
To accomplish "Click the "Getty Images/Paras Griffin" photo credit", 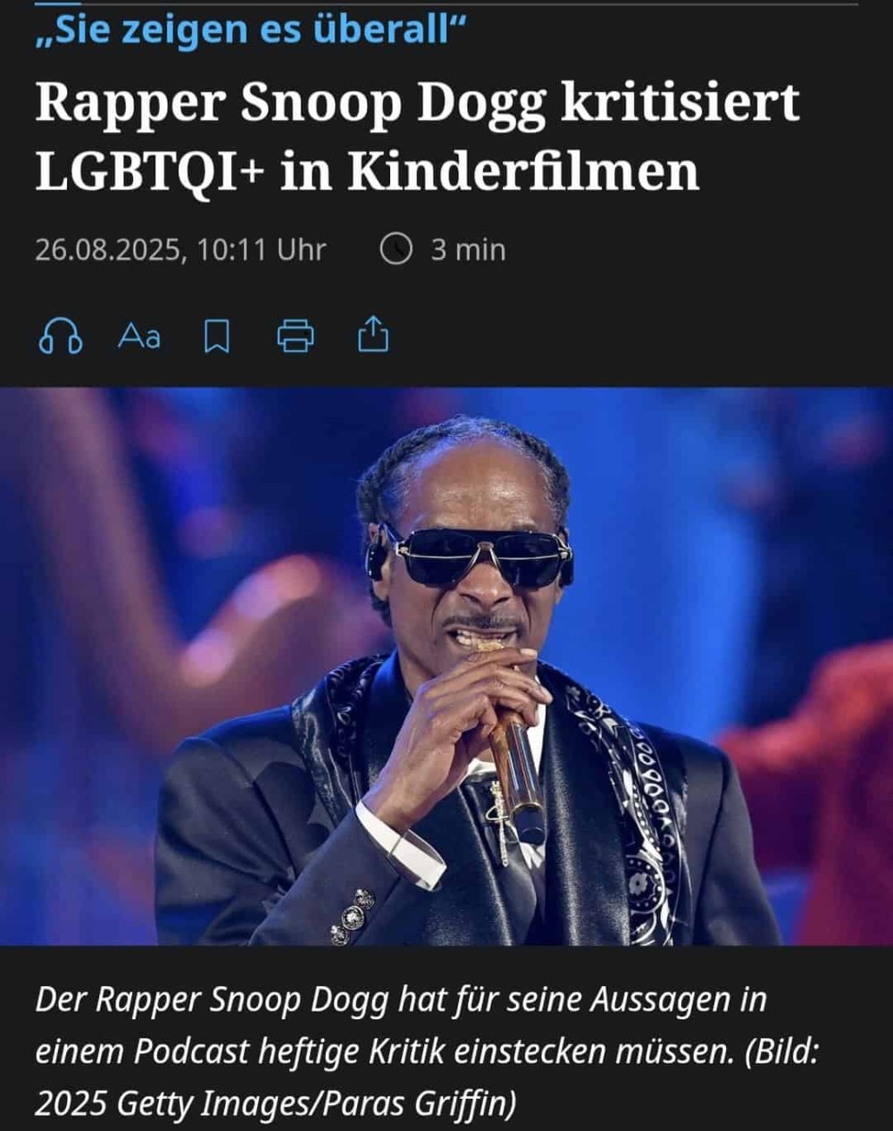I will [x=316, y=1103].
